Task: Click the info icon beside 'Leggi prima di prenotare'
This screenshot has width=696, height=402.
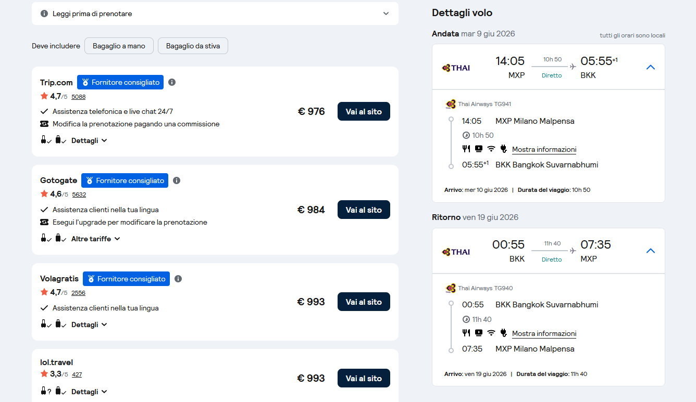Action: (44, 14)
